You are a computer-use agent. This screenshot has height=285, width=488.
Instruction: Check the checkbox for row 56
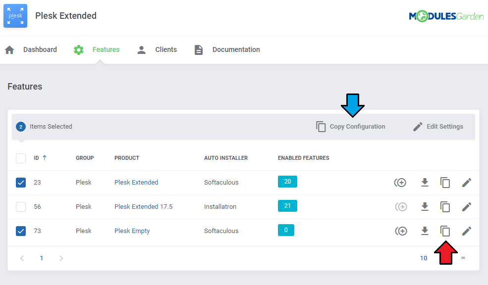tap(21, 207)
